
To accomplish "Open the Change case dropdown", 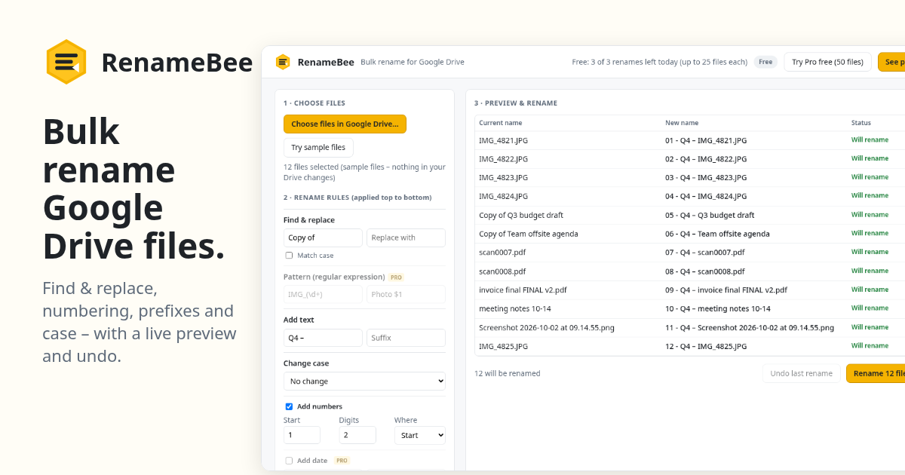I will tap(364, 382).
